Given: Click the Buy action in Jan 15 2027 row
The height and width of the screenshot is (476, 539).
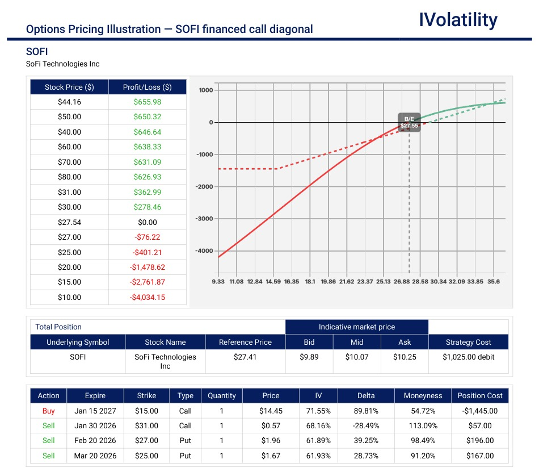Looking at the screenshot, I should coord(49,411).
